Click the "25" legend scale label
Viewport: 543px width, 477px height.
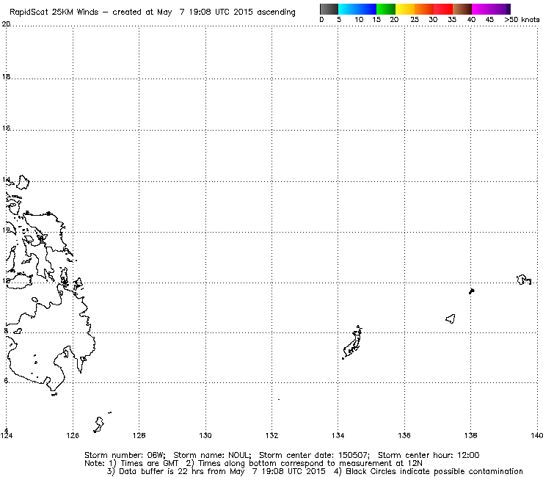pyautogui.click(x=415, y=20)
